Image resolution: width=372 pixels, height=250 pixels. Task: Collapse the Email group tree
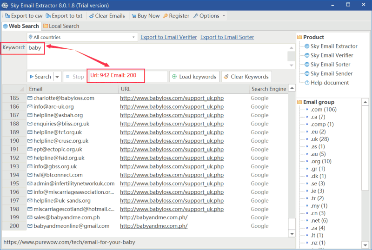point(299,102)
